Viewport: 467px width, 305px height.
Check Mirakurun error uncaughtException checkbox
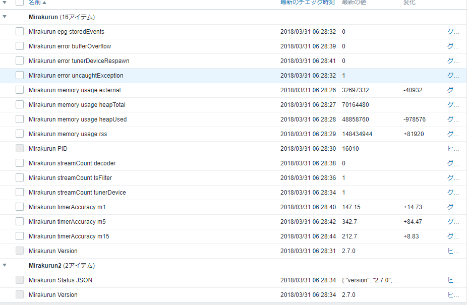pyautogui.click(x=20, y=75)
